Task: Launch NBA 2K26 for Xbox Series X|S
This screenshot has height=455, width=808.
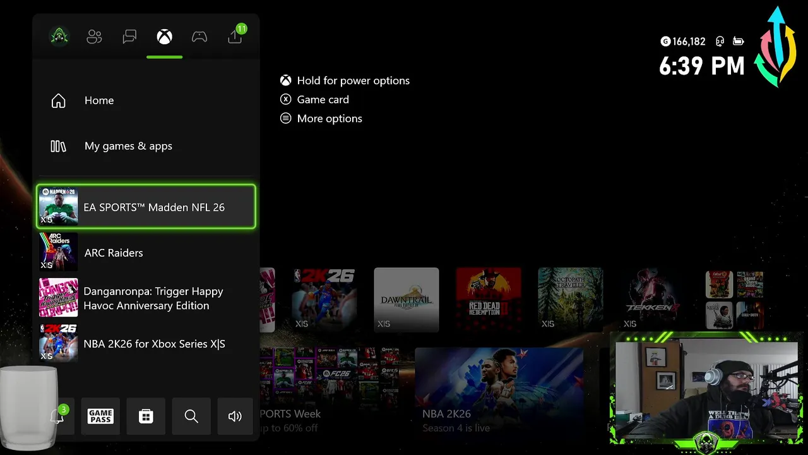Action: [x=146, y=343]
